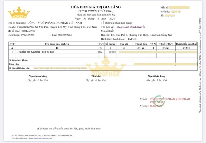Click the red signer name after 'Ký bởi:'
This screenshot has width=206, height=143.
point(170,101)
